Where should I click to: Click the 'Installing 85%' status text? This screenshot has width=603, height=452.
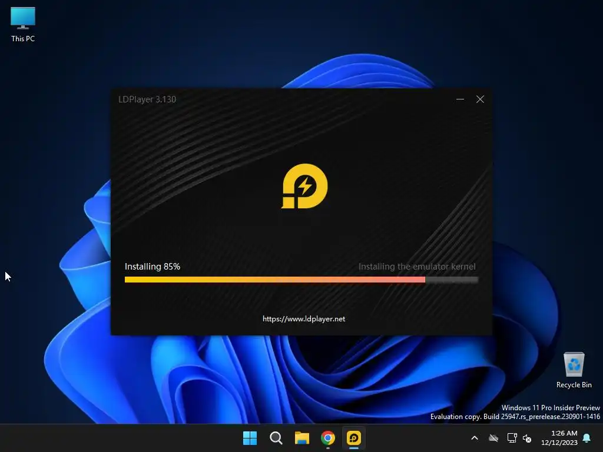(x=153, y=267)
